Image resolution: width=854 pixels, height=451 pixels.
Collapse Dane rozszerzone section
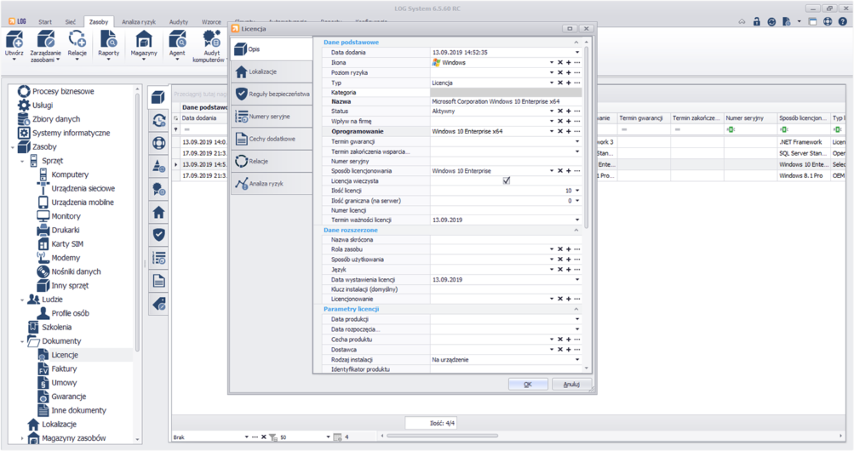576,230
